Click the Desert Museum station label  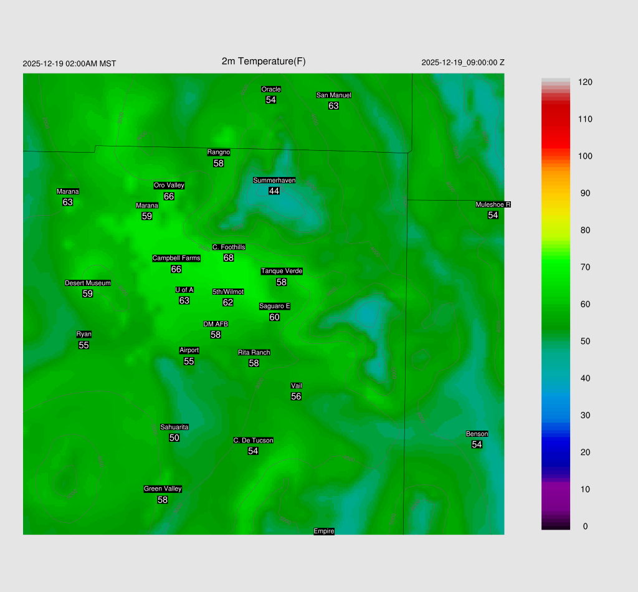click(x=88, y=283)
